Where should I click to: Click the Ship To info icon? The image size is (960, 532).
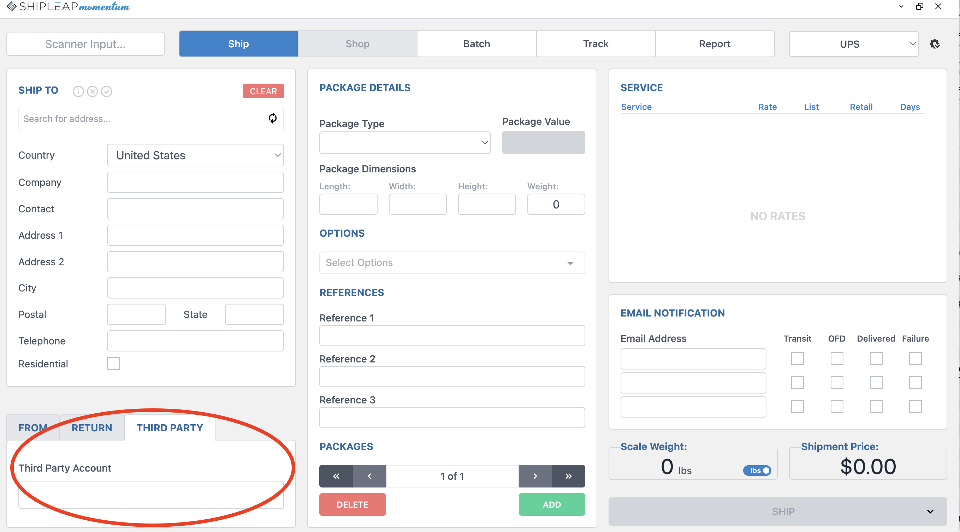click(78, 91)
